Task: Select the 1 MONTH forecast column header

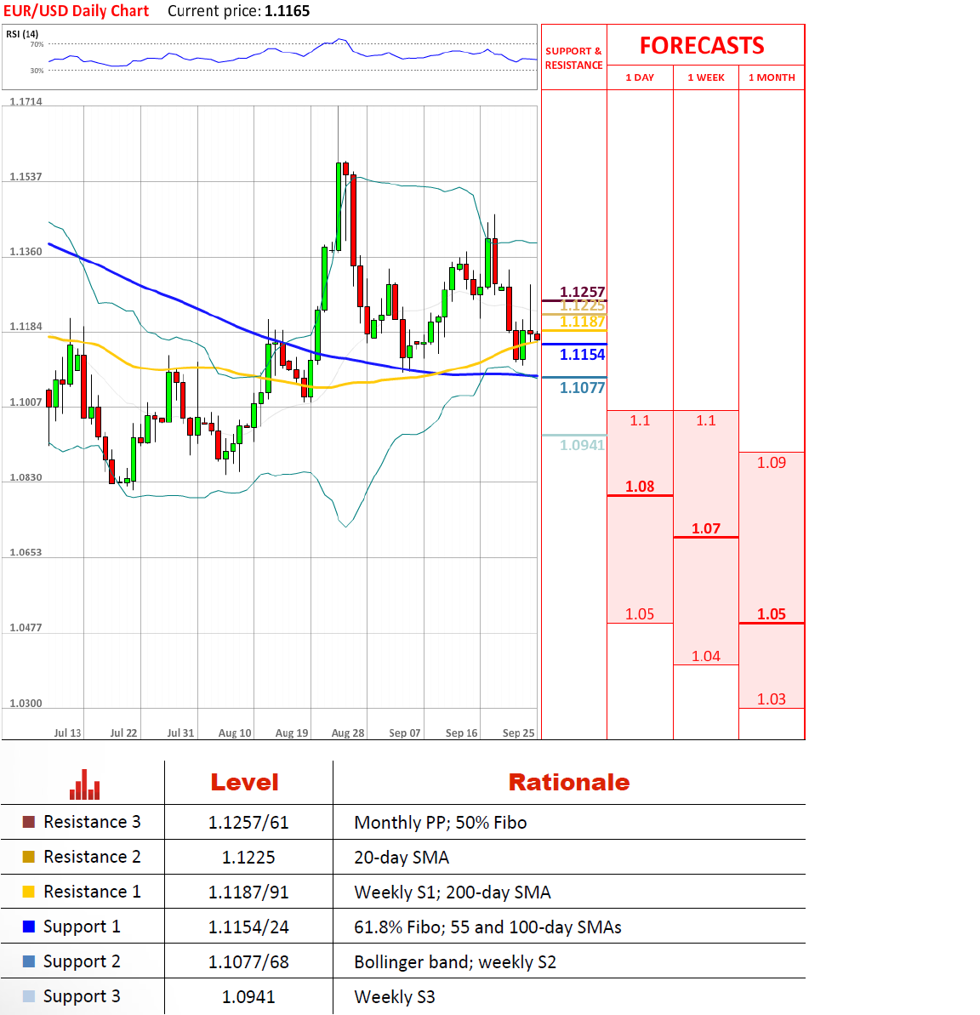Action: [772, 77]
